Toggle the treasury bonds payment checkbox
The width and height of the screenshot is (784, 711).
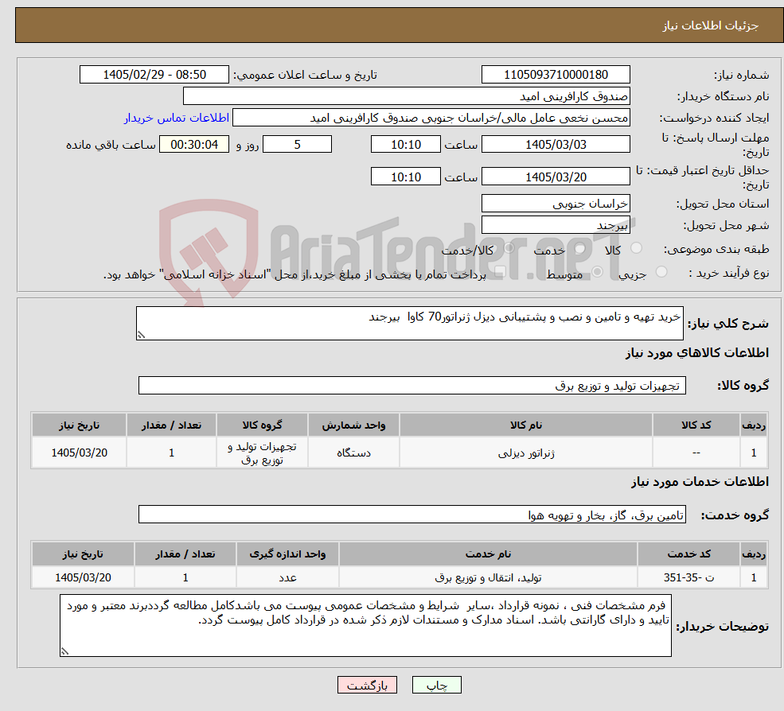(x=500, y=272)
